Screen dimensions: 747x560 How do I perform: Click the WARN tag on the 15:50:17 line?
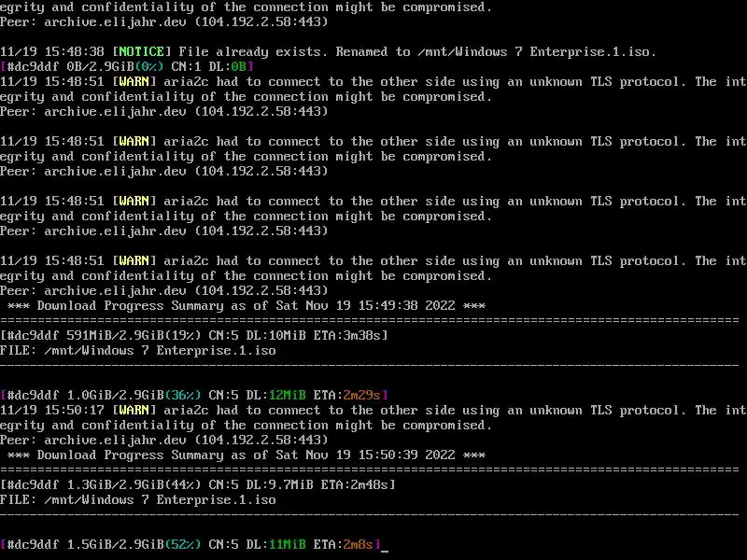134,410
